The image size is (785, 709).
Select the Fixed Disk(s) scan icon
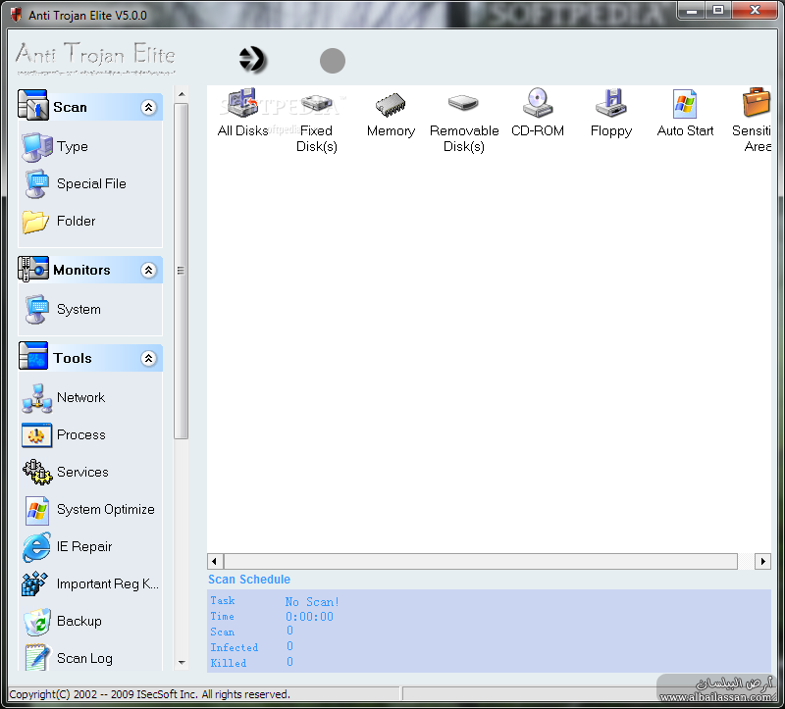coord(316,103)
